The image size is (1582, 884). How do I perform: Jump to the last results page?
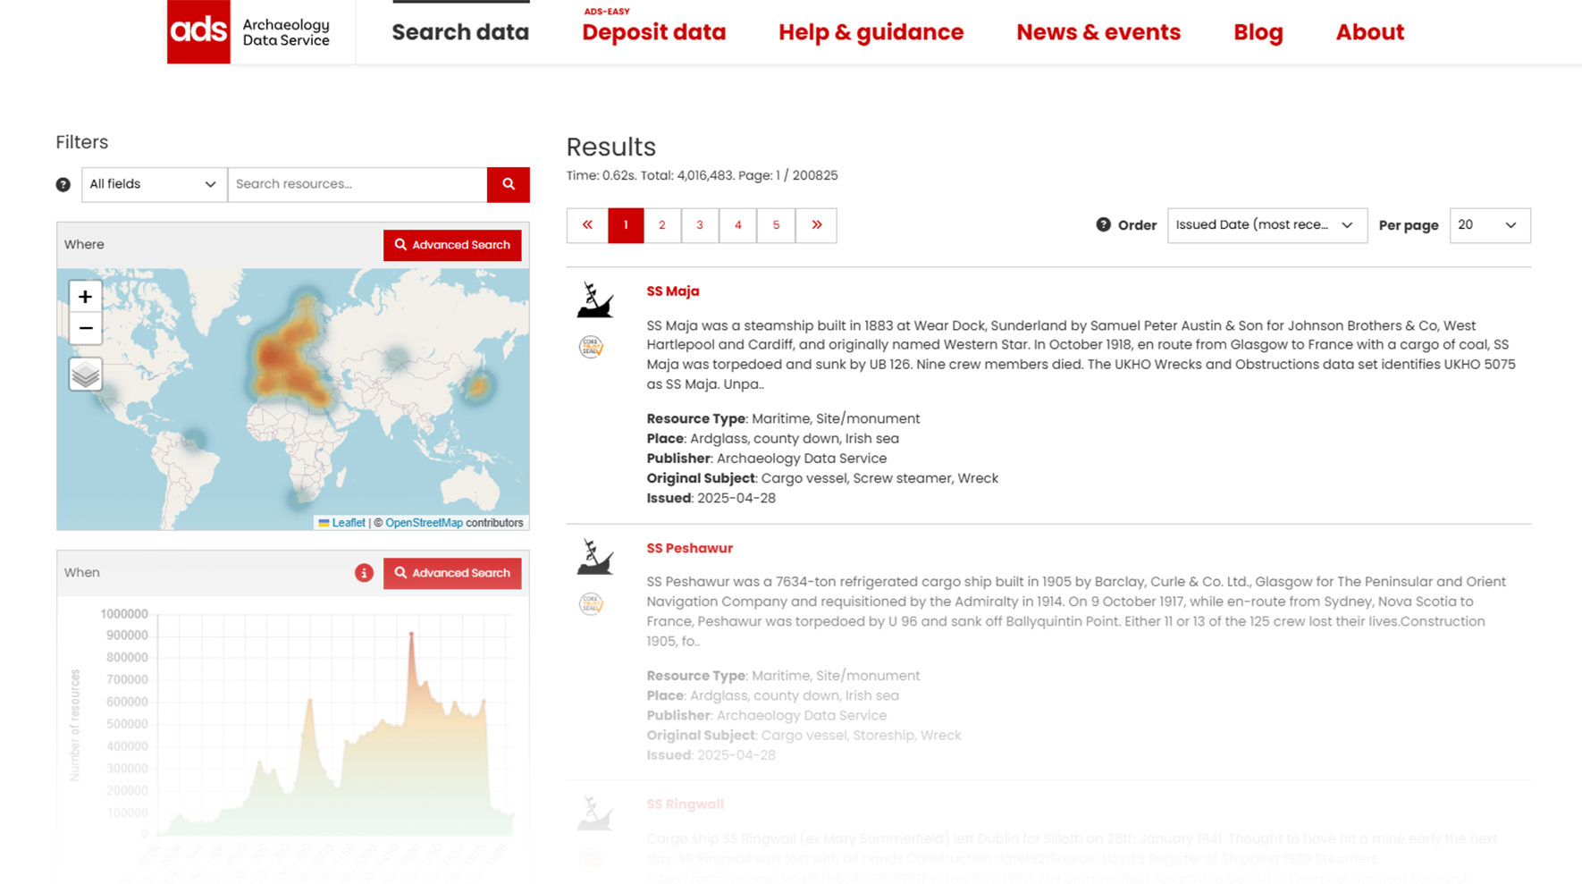coord(817,225)
